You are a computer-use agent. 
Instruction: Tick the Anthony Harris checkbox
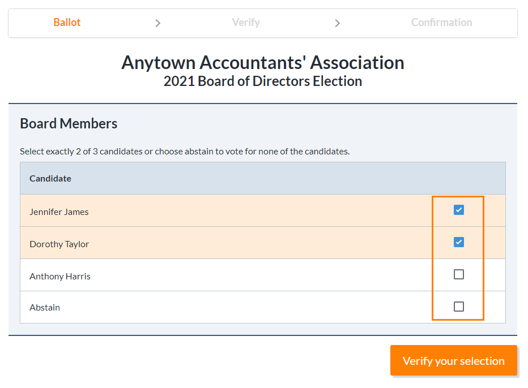point(459,275)
